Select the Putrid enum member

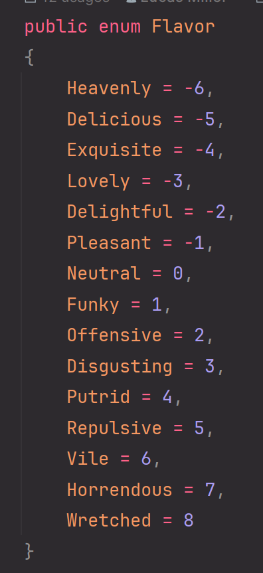coord(98,397)
